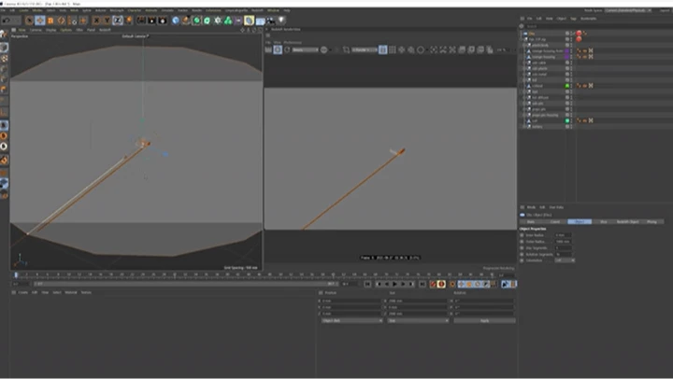Expand the battery object in hierarchy

pyautogui.click(x=524, y=126)
